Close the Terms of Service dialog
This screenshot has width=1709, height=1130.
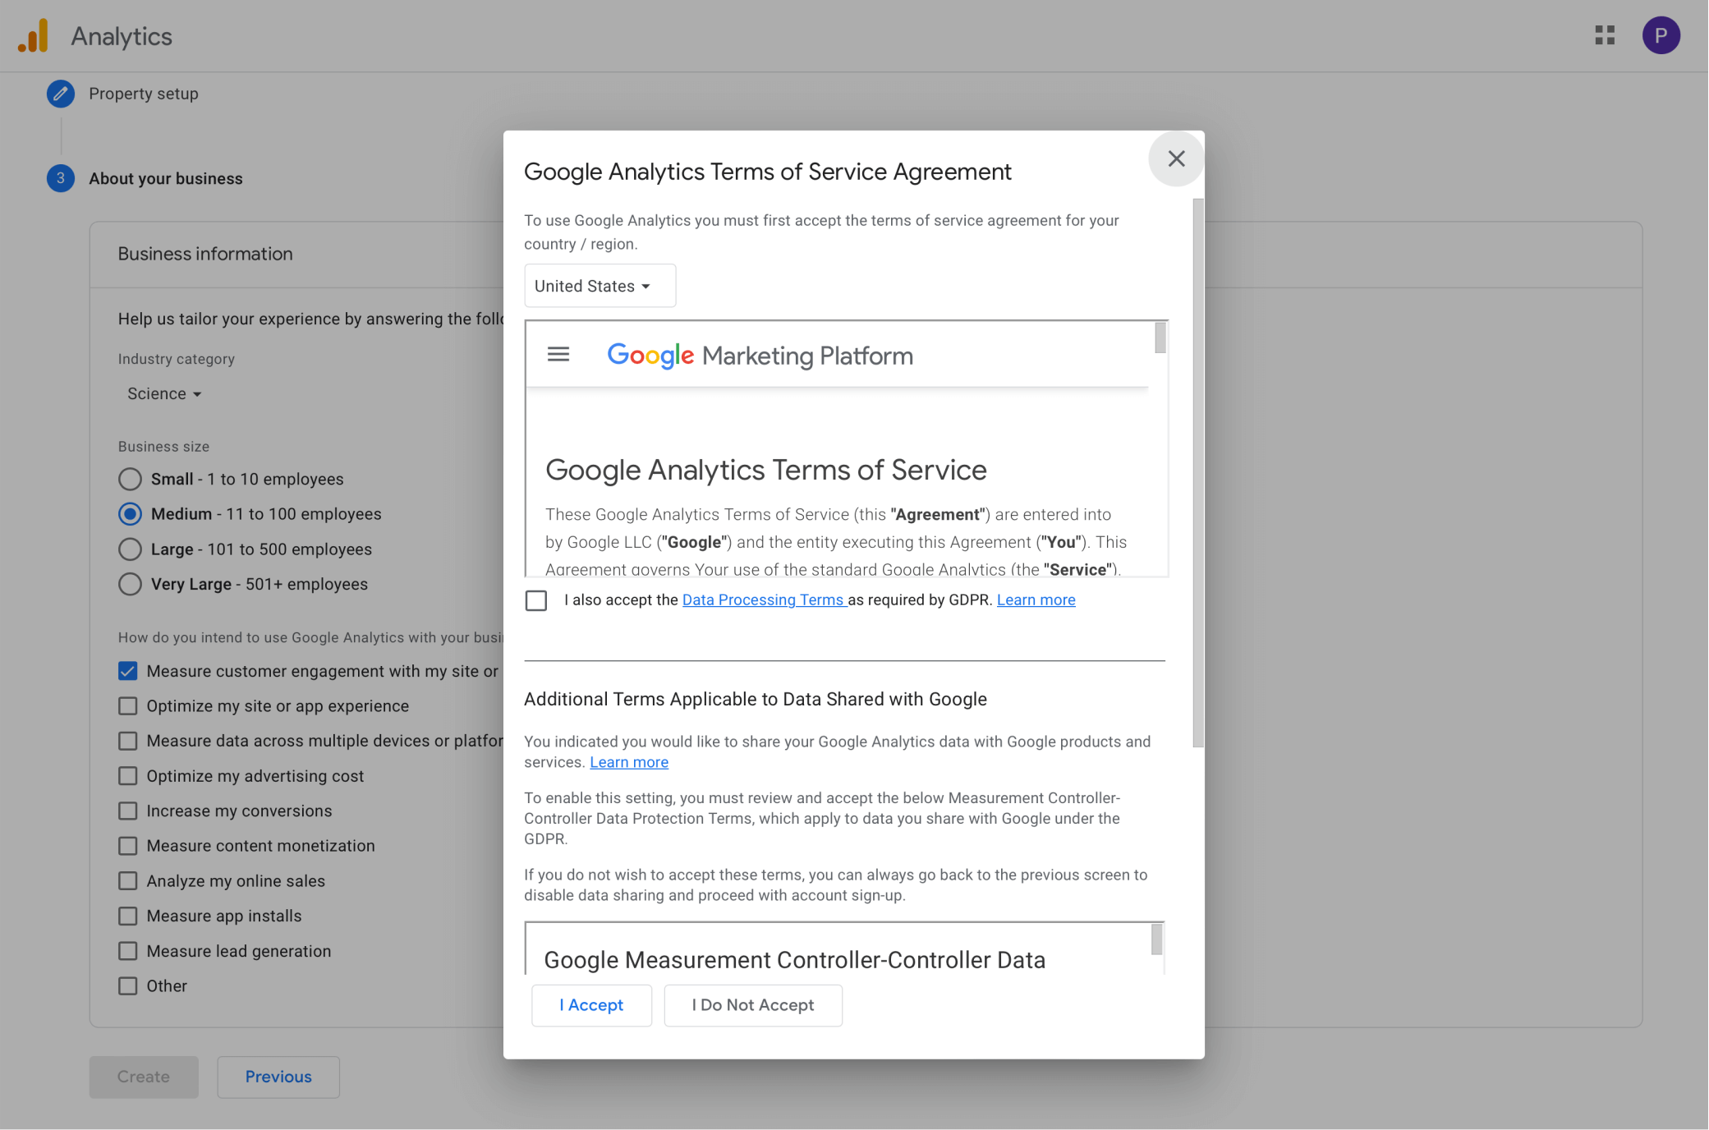pyautogui.click(x=1176, y=158)
